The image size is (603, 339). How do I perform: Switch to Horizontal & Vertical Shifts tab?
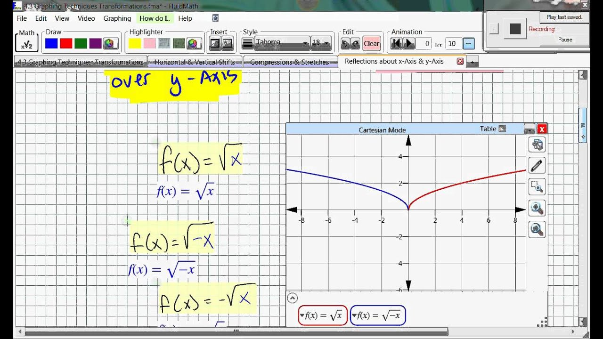coord(195,62)
